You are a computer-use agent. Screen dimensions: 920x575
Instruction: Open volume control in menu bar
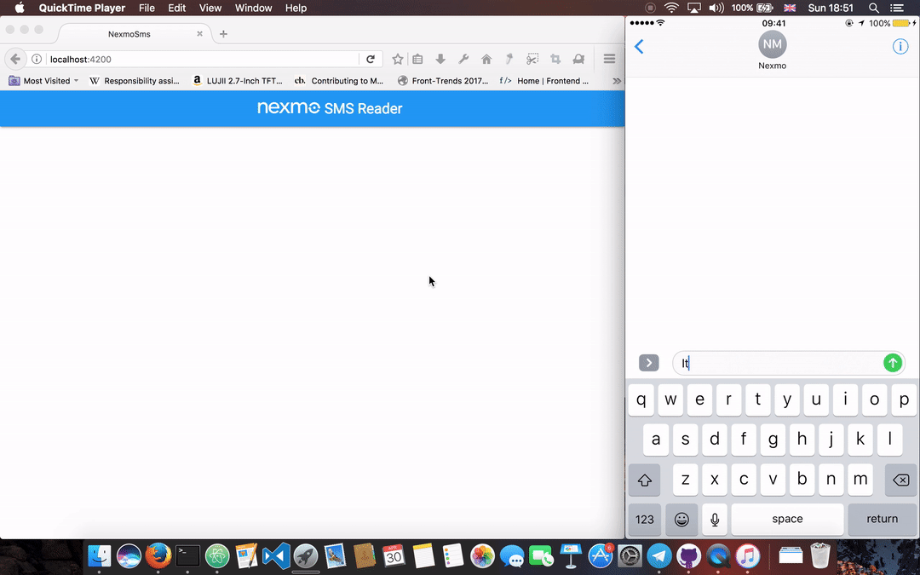click(x=716, y=8)
